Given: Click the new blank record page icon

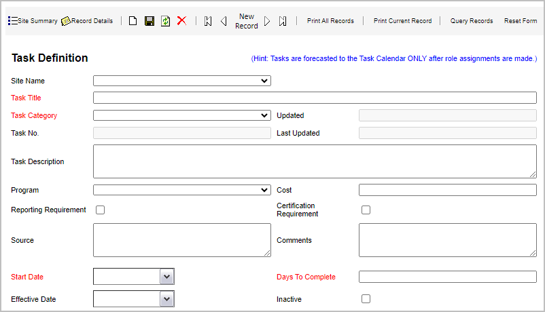Looking at the screenshot, I should click(x=133, y=21).
